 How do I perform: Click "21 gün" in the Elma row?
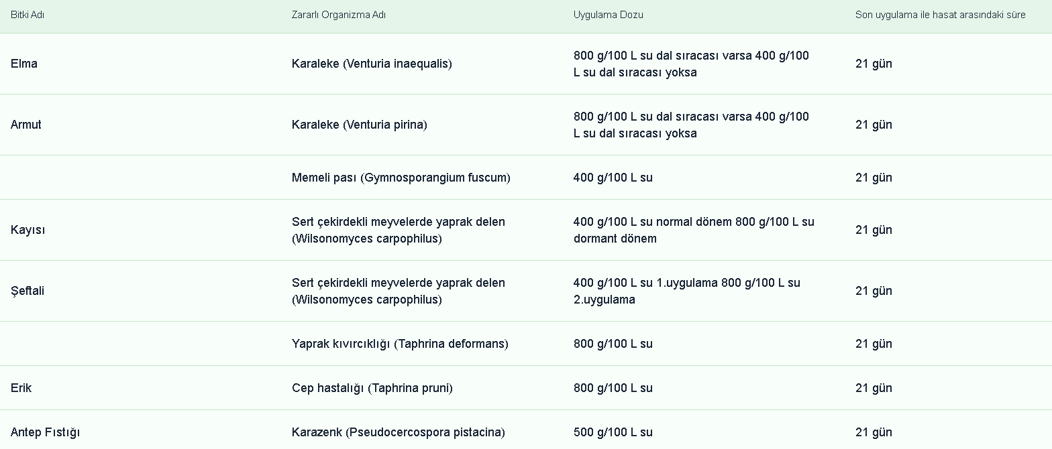point(874,64)
